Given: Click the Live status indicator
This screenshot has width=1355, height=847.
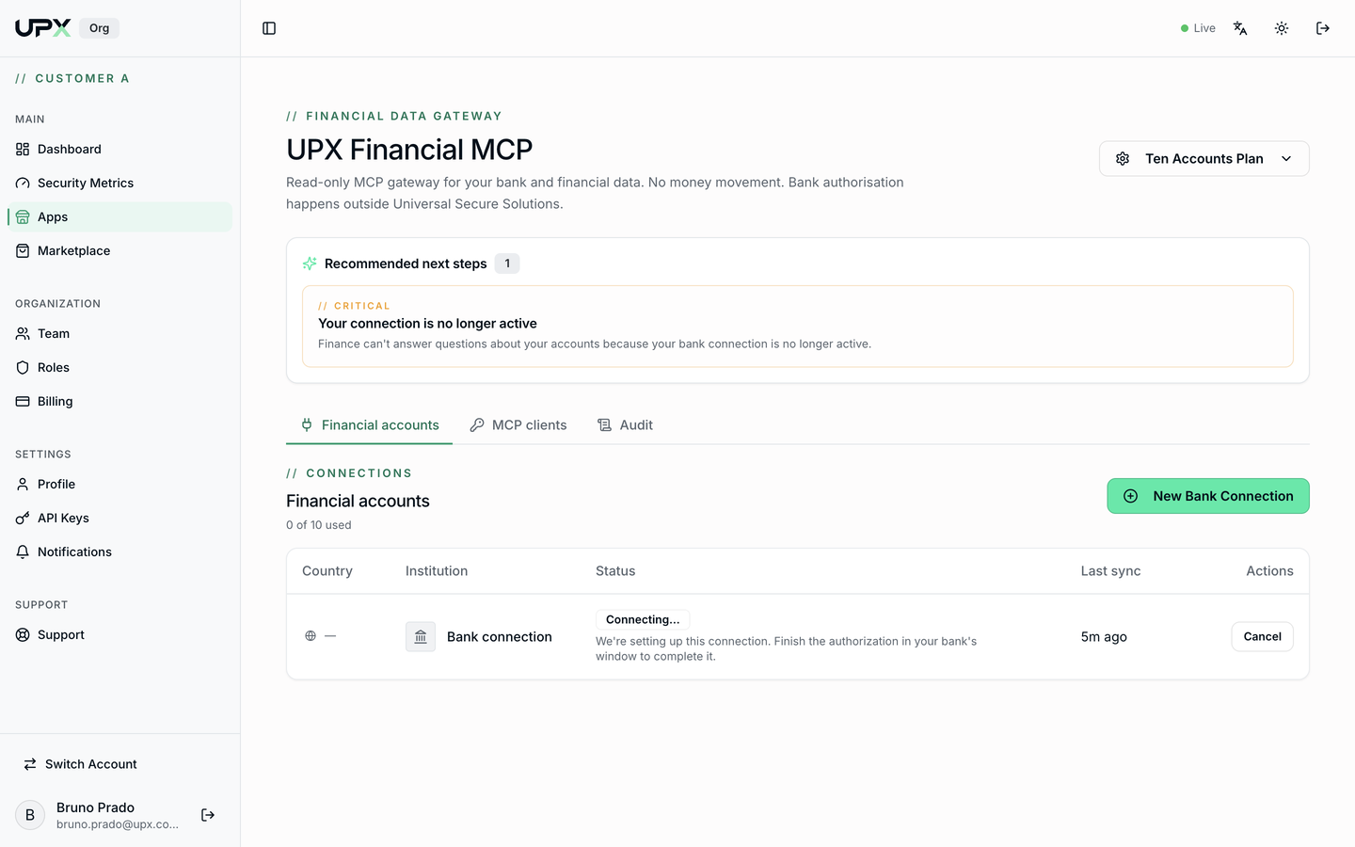Looking at the screenshot, I should [x=1198, y=28].
